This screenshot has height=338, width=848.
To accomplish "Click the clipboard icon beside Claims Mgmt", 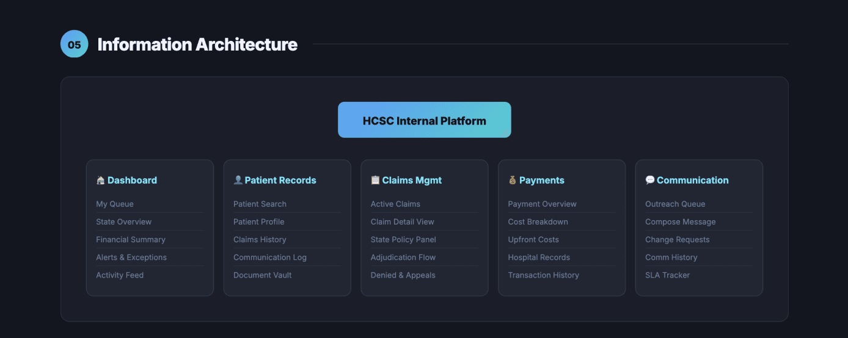I will point(375,181).
